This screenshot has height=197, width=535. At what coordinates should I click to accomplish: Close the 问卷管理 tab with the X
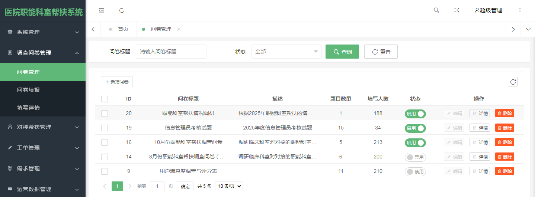point(179,29)
